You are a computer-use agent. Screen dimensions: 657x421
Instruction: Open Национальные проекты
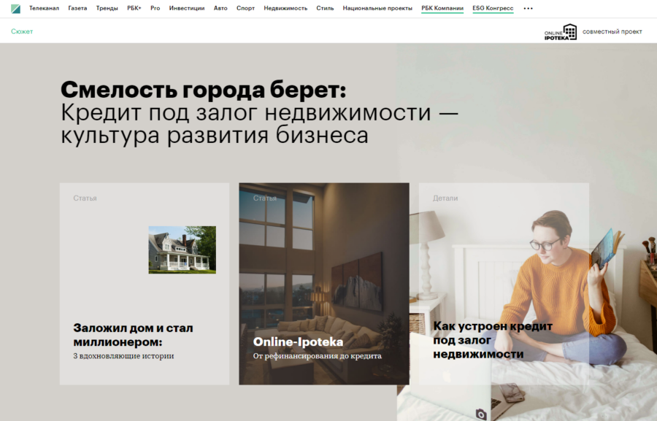(378, 8)
